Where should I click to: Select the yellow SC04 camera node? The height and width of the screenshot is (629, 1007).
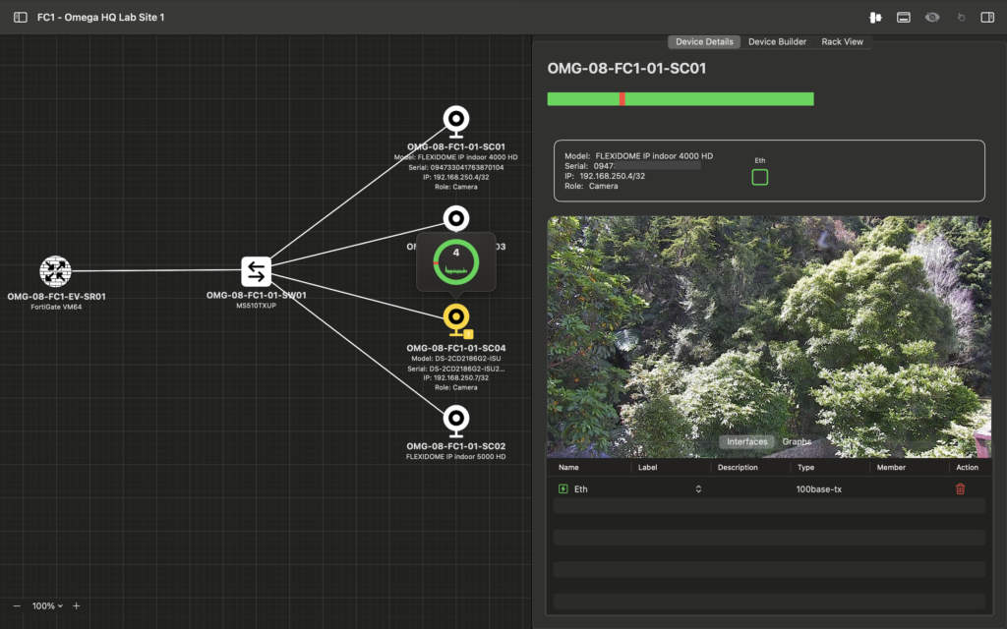pyautogui.click(x=455, y=319)
